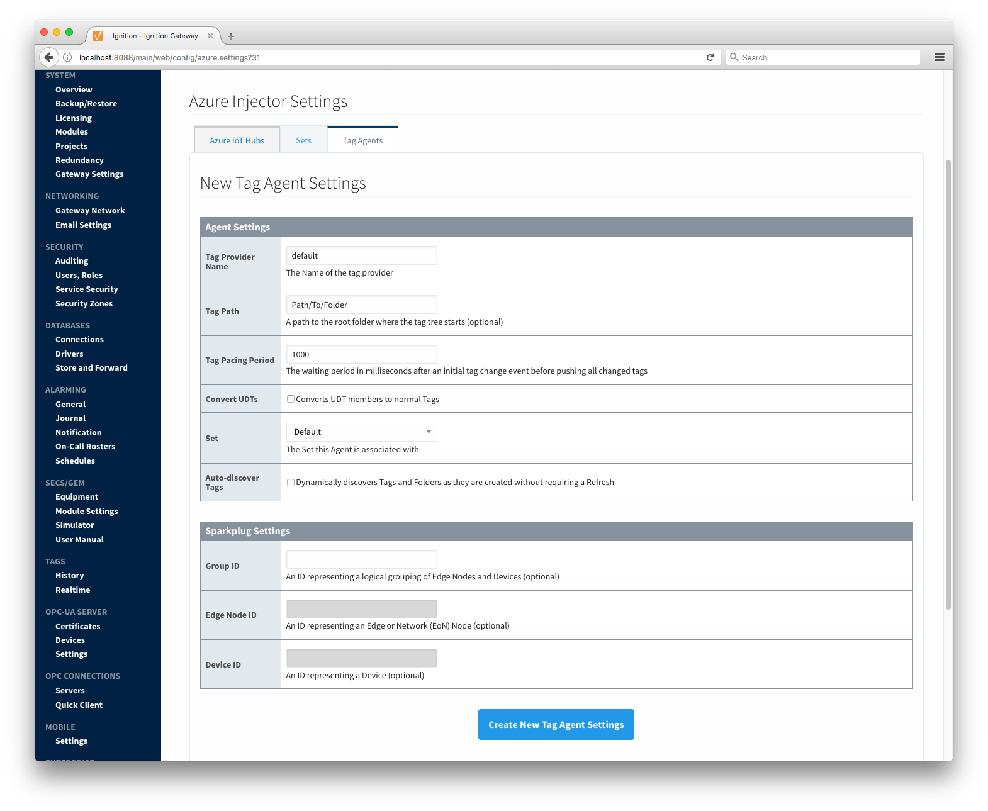Click the browser back arrow button

[48, 57]
